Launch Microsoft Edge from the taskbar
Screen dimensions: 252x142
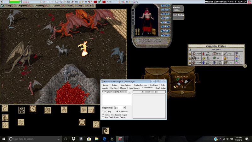coord(104,139)
